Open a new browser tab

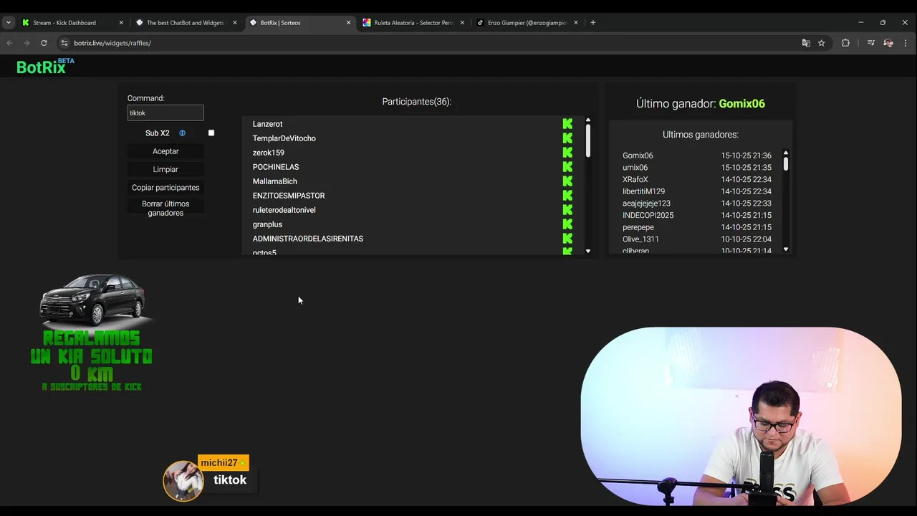(x=593, y=22)
